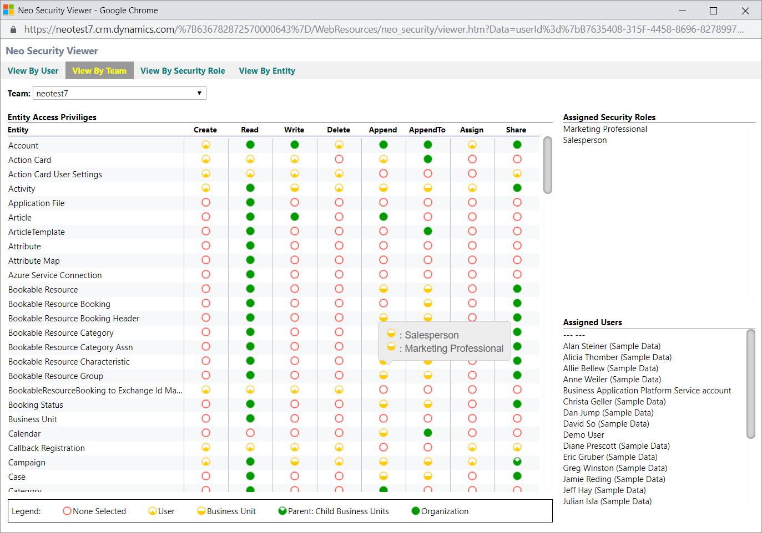
Task: Click the Business Unit legend yellow swatch
Action: tap(201, 511)
